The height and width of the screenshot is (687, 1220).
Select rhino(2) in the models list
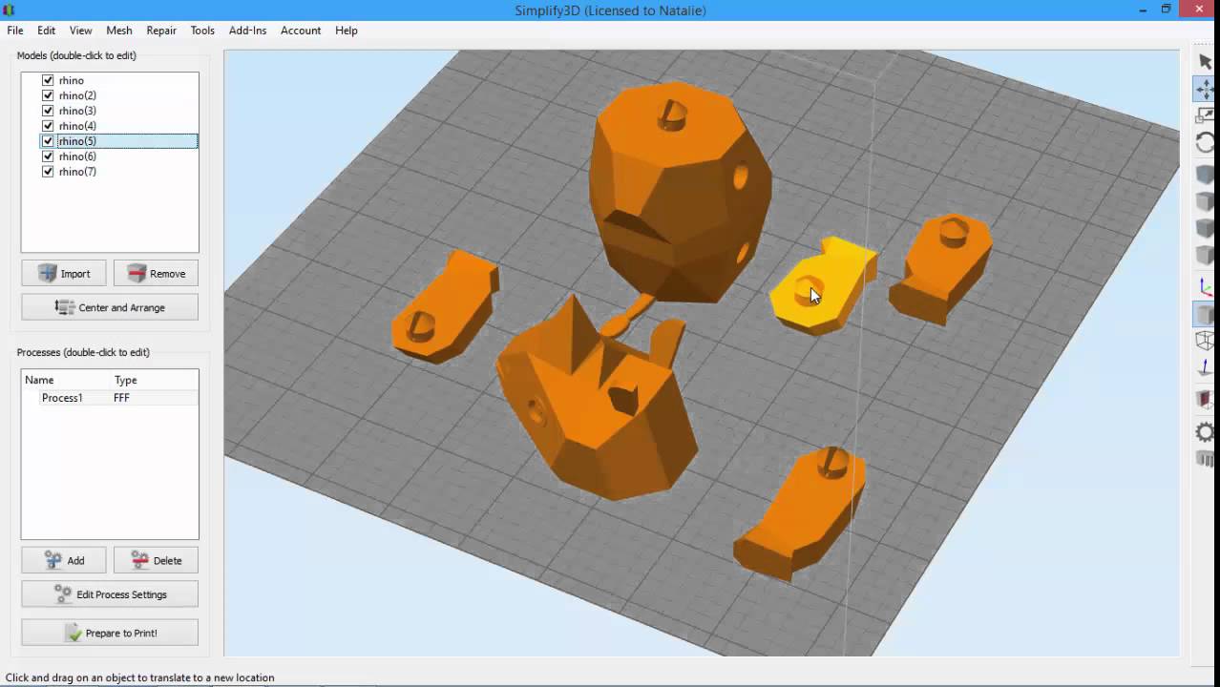pyautogui.click(x=77, y=95)
